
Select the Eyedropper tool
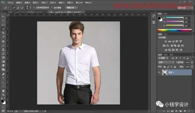3,37
